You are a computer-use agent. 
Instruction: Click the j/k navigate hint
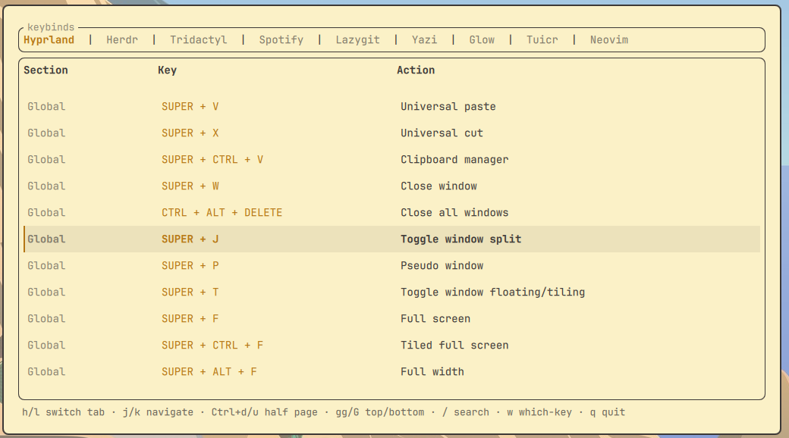point(158,412)
